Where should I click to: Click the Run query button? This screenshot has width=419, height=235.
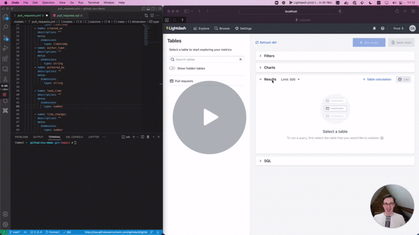(x=369, y=42)
